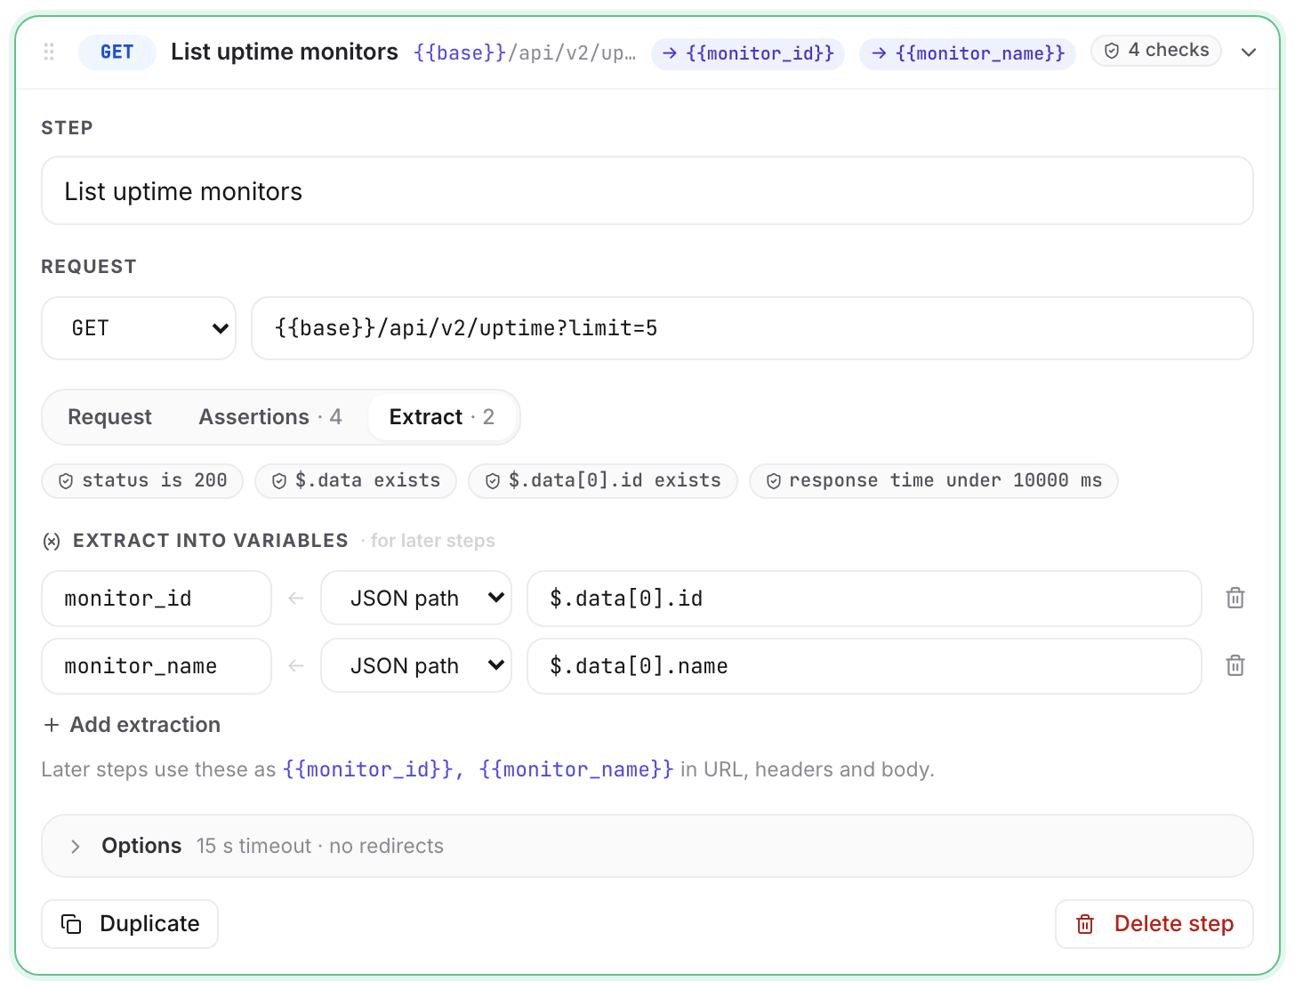Click the $.data[0].id exists assertion chip

603,481
